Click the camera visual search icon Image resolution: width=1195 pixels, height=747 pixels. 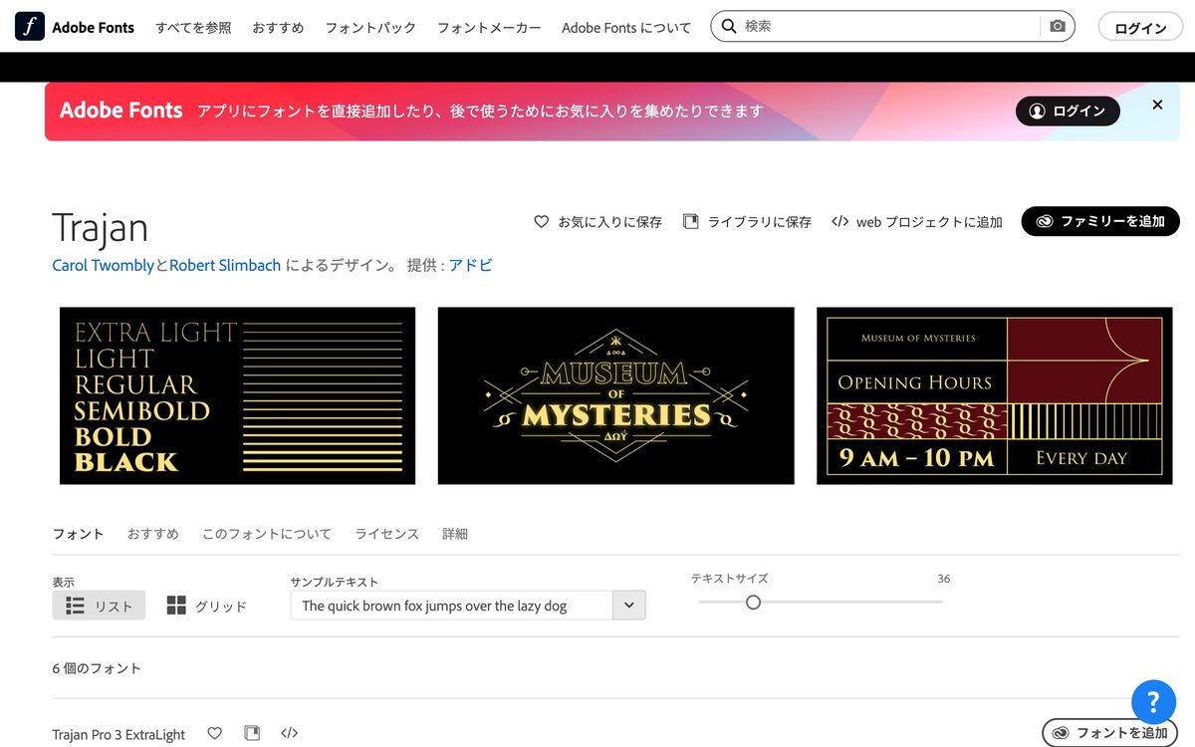(x=1057, y=26)
